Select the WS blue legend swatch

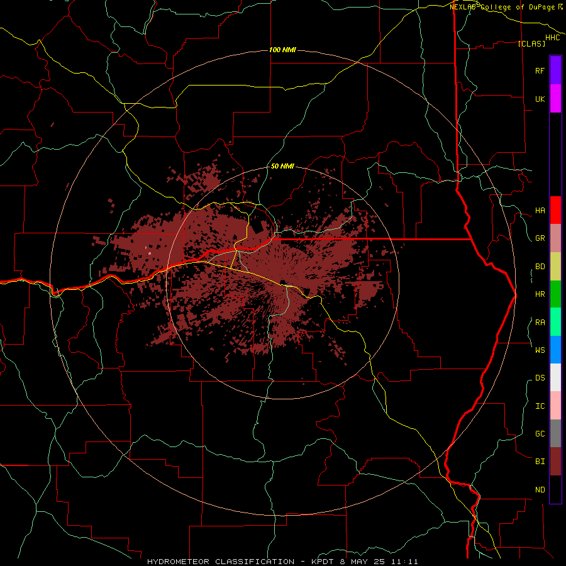point(555,350)
